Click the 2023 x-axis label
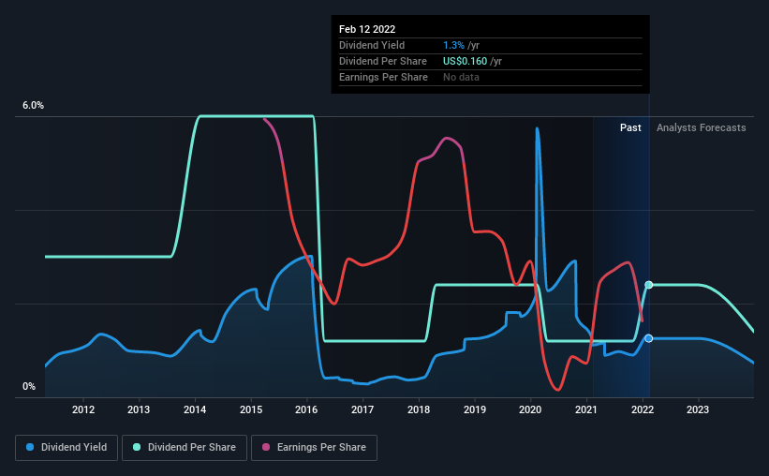Viewport: 769px width, 476px height. tap(698, 409)
